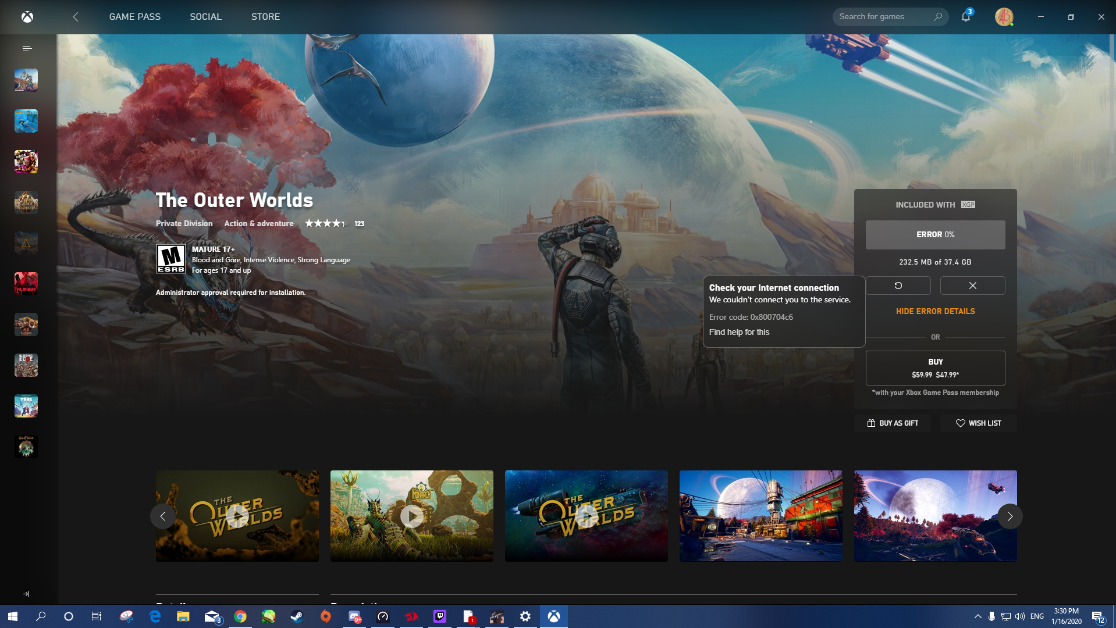Viewport: 1116px width, 628px height.
Task: Open the user profile avatar
Action: click(x=1004, y=17)
